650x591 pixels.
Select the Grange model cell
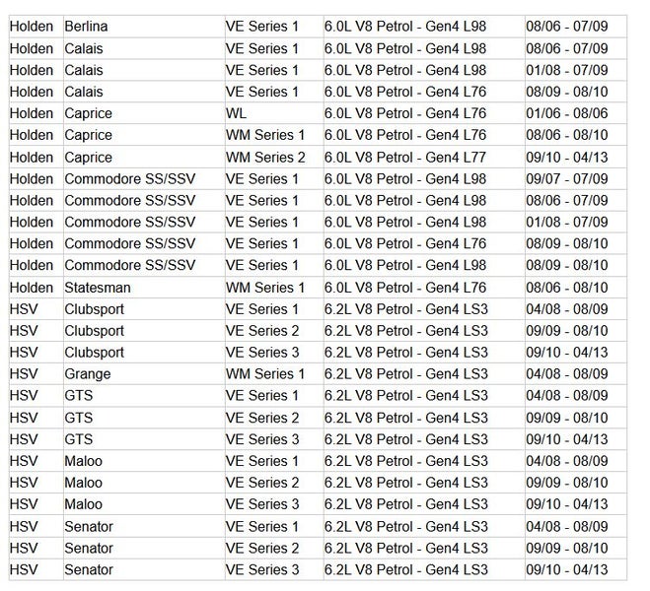click(88, 374)
